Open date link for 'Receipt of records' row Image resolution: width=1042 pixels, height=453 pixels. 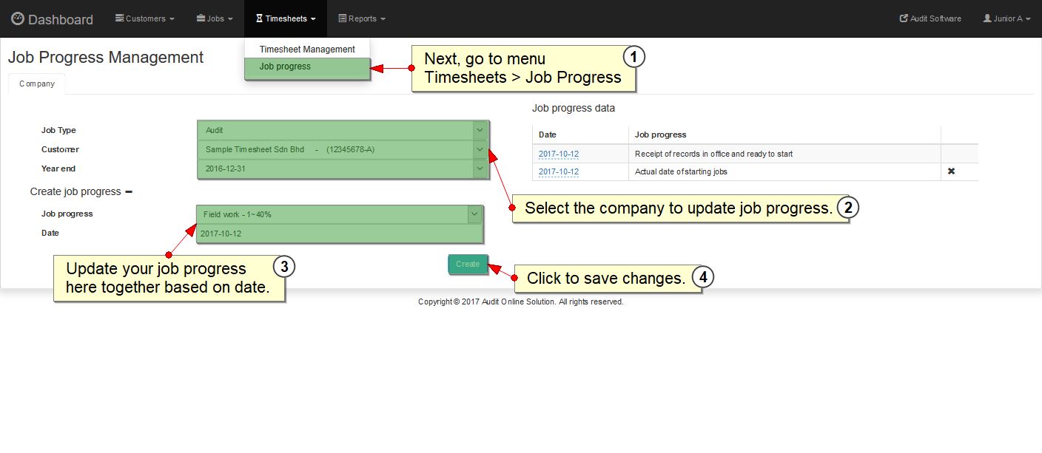tap(559, 154)
